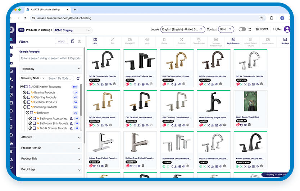Check the Cleaning Products checkbox
The width and height of the screenshot is (300, 191).
click(29, 97)
